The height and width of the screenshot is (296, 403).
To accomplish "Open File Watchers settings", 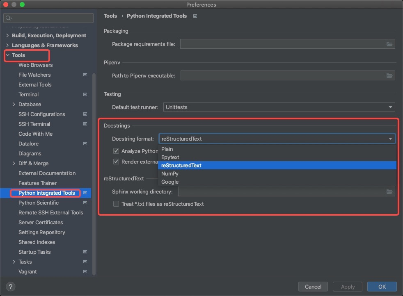I will click(34, 75).
